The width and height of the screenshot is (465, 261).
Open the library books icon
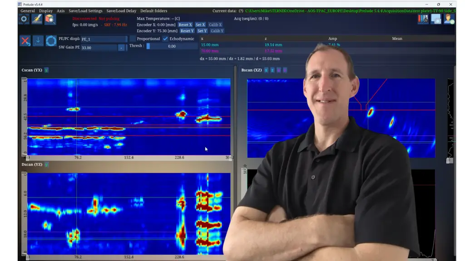[423, 19]
